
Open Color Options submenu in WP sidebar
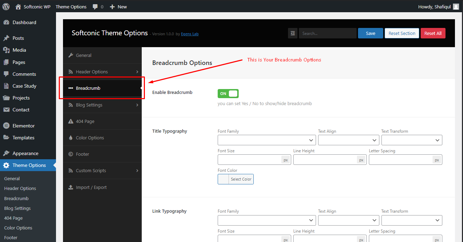click(18, 228)
